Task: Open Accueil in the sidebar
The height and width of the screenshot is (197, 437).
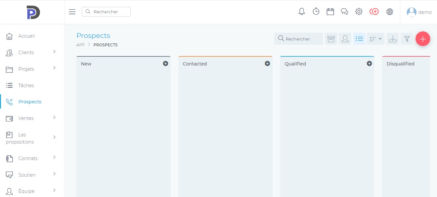Action: click(32, 36)
